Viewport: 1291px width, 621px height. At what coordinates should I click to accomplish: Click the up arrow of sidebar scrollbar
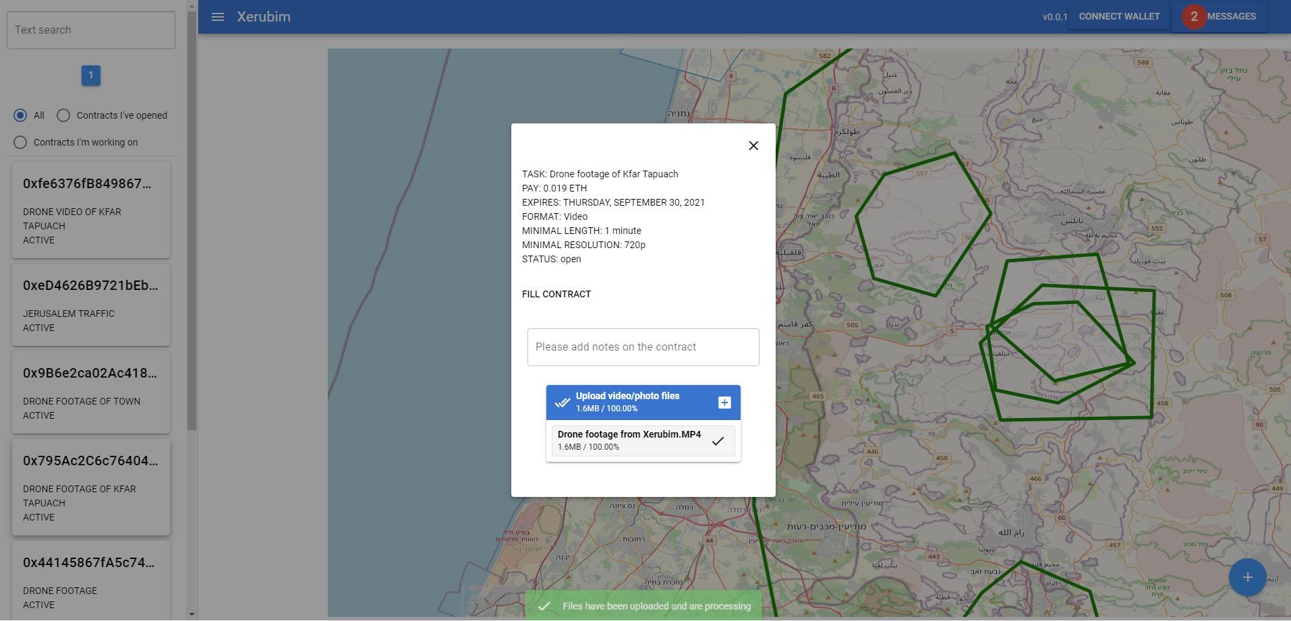[x=192, y=6]
